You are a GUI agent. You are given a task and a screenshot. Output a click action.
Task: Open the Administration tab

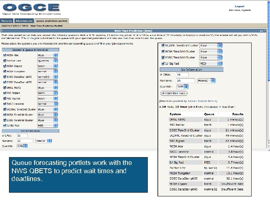coord(24,21)
